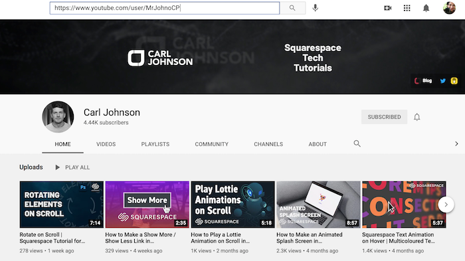Open the YouTube apps grid icon
This screenshot has height=261, width=465.
click(407, 8)
